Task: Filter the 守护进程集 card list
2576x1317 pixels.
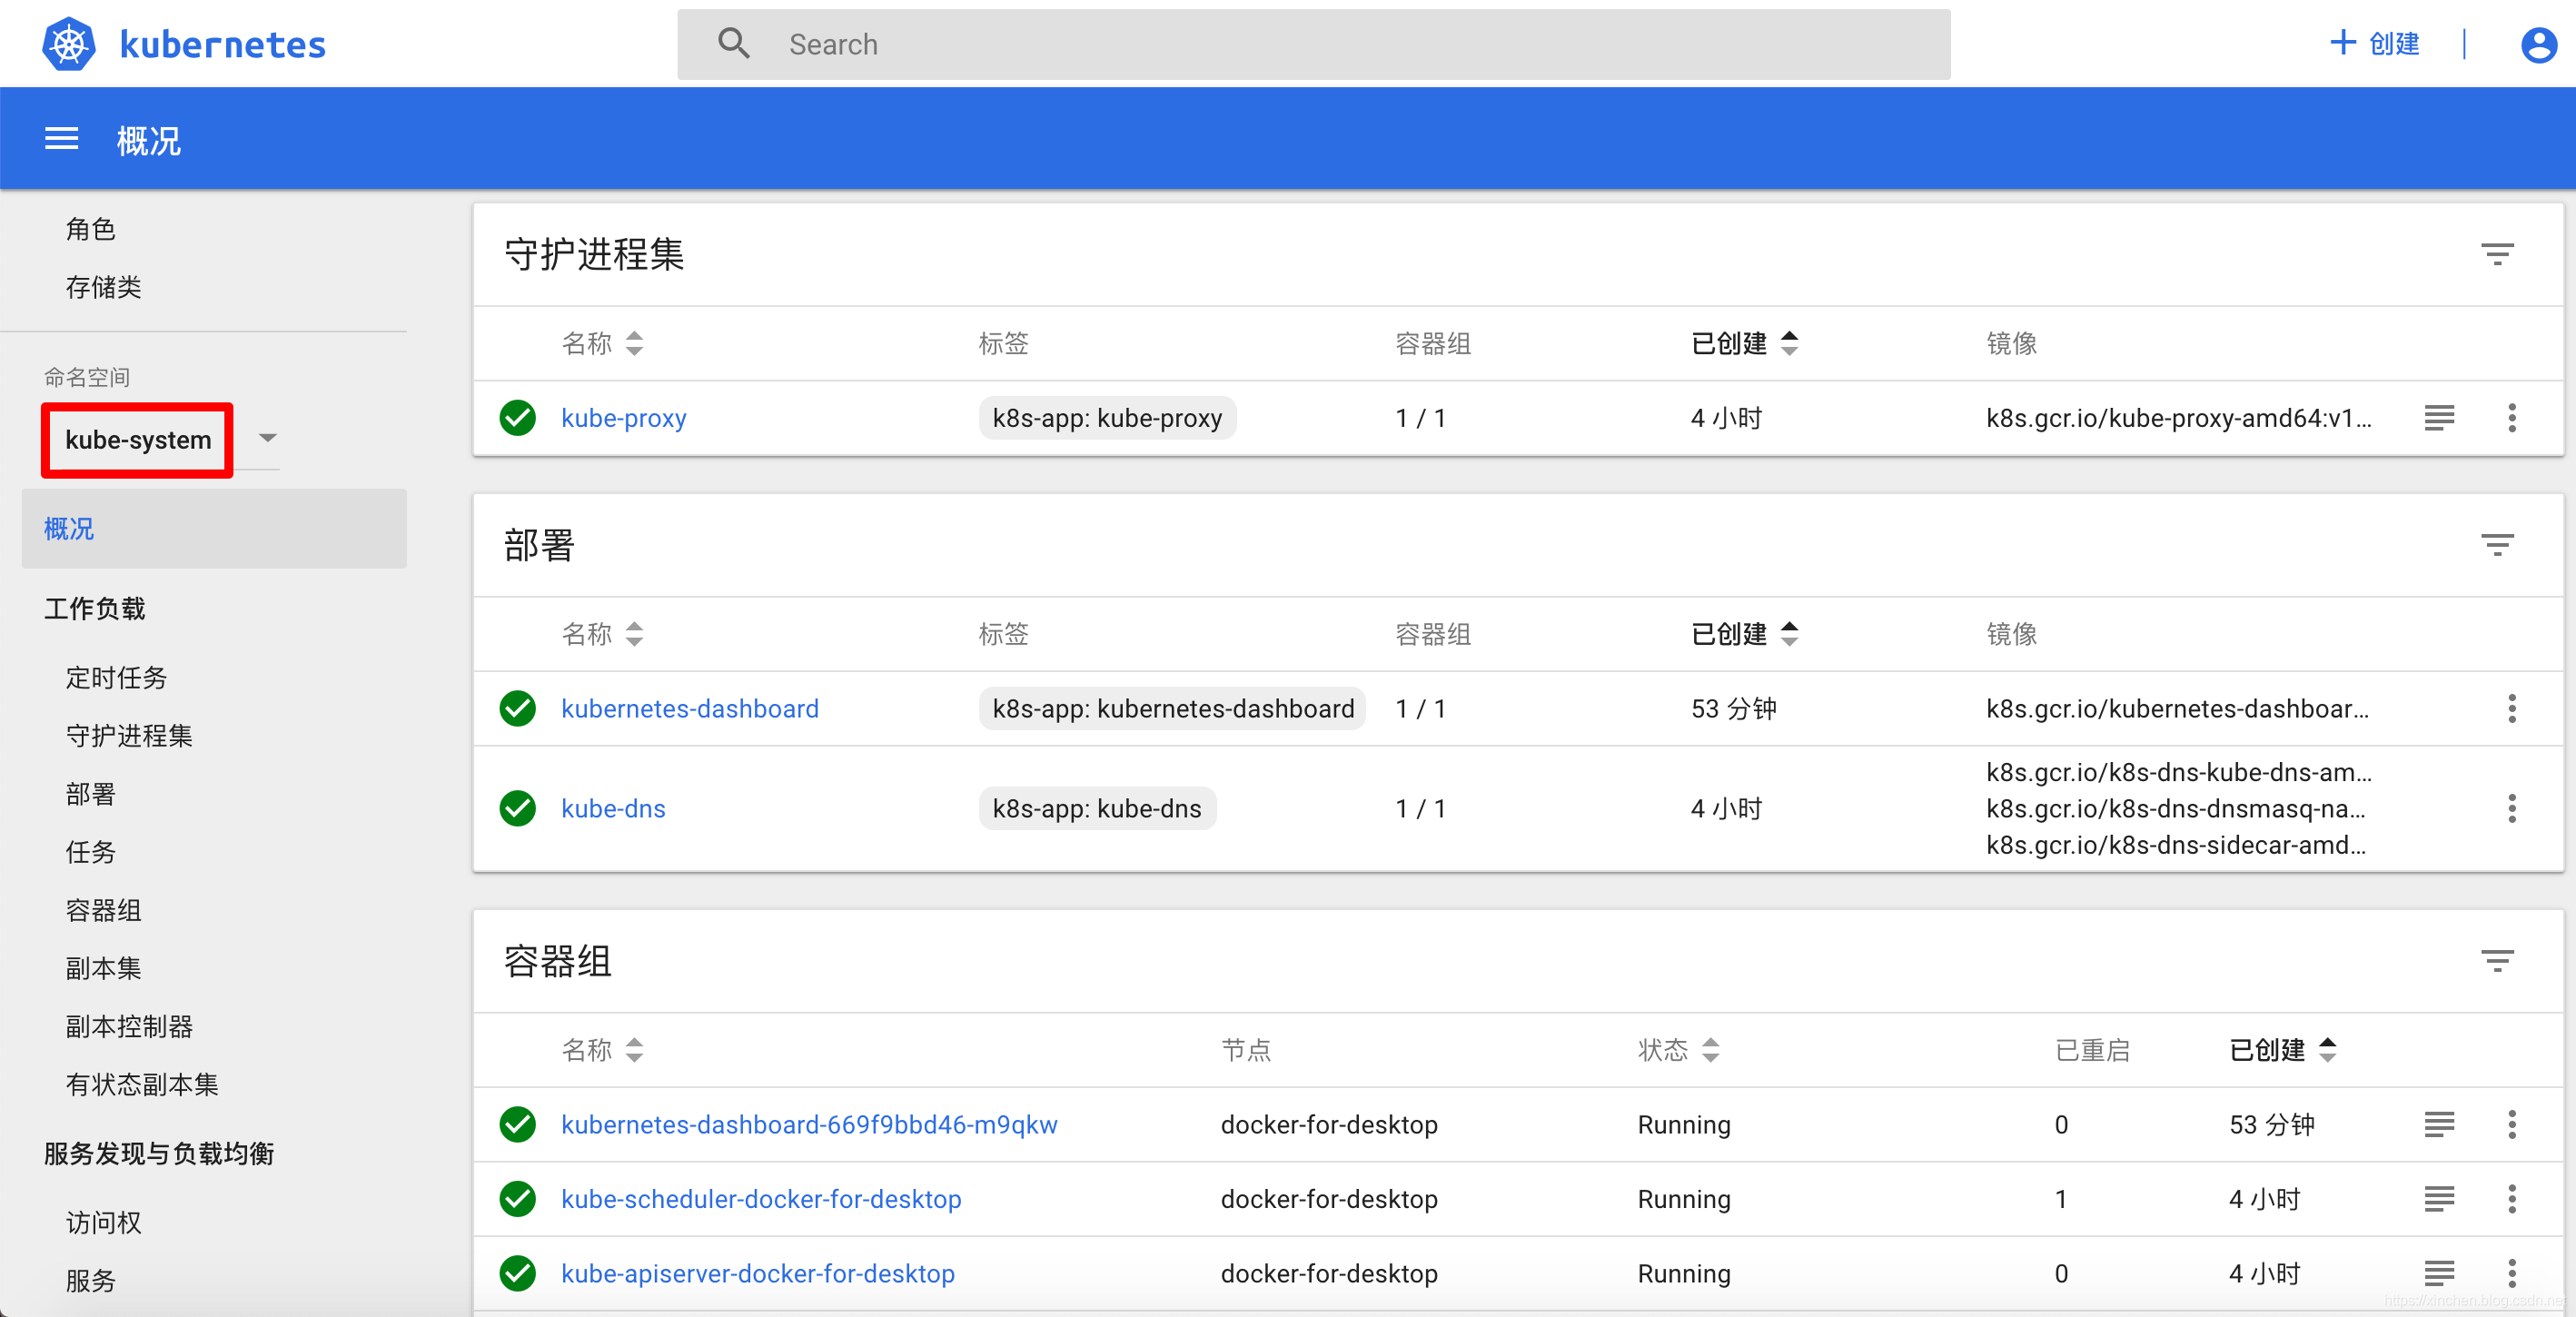Action: [2497, 254]
